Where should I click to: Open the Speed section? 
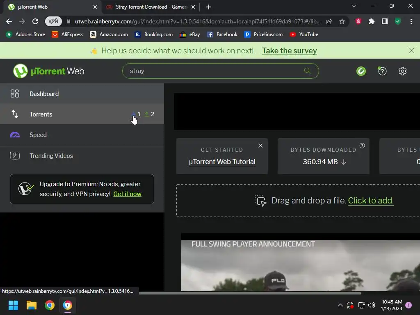pos(82,135)
